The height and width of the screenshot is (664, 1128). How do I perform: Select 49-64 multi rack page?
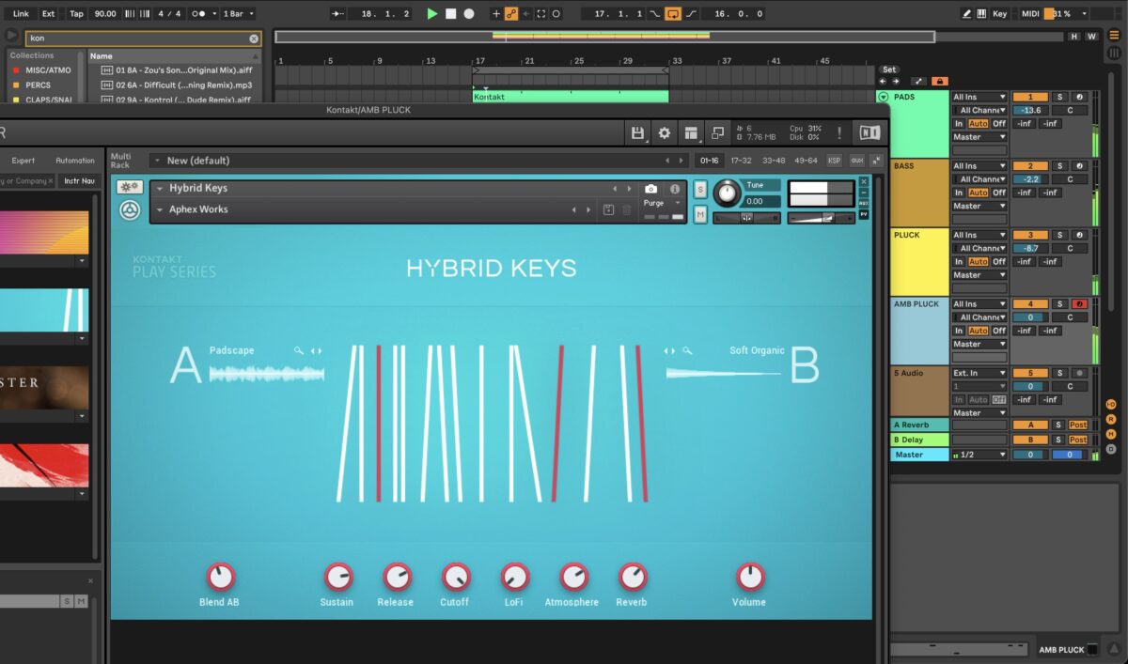coord(807,161)
